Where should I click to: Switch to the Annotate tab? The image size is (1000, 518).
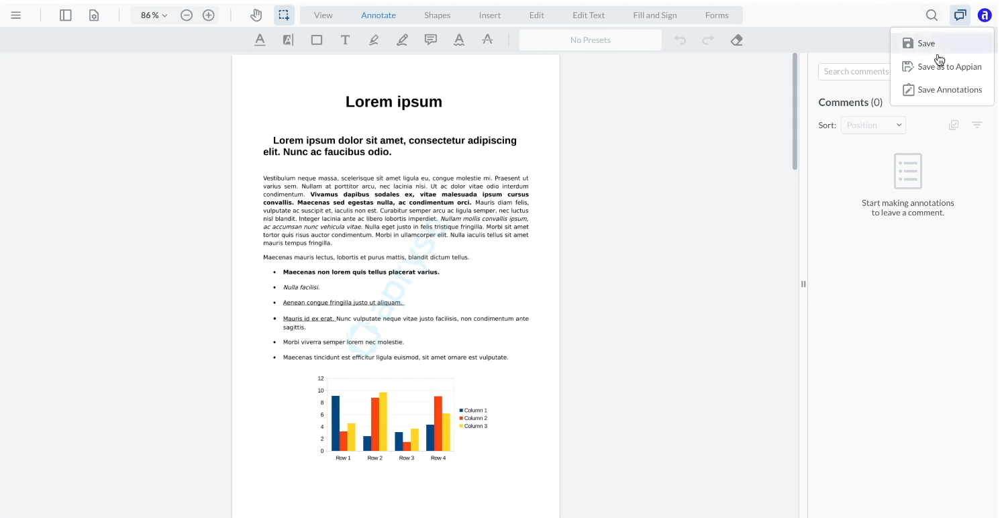click(x=379, y=15)
